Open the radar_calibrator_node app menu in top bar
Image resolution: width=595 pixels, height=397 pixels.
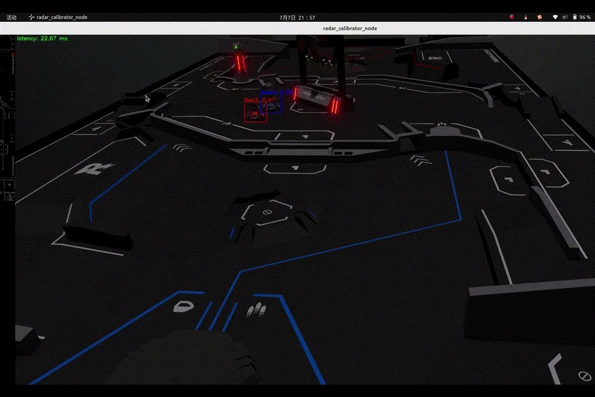(x=58, y=17)
